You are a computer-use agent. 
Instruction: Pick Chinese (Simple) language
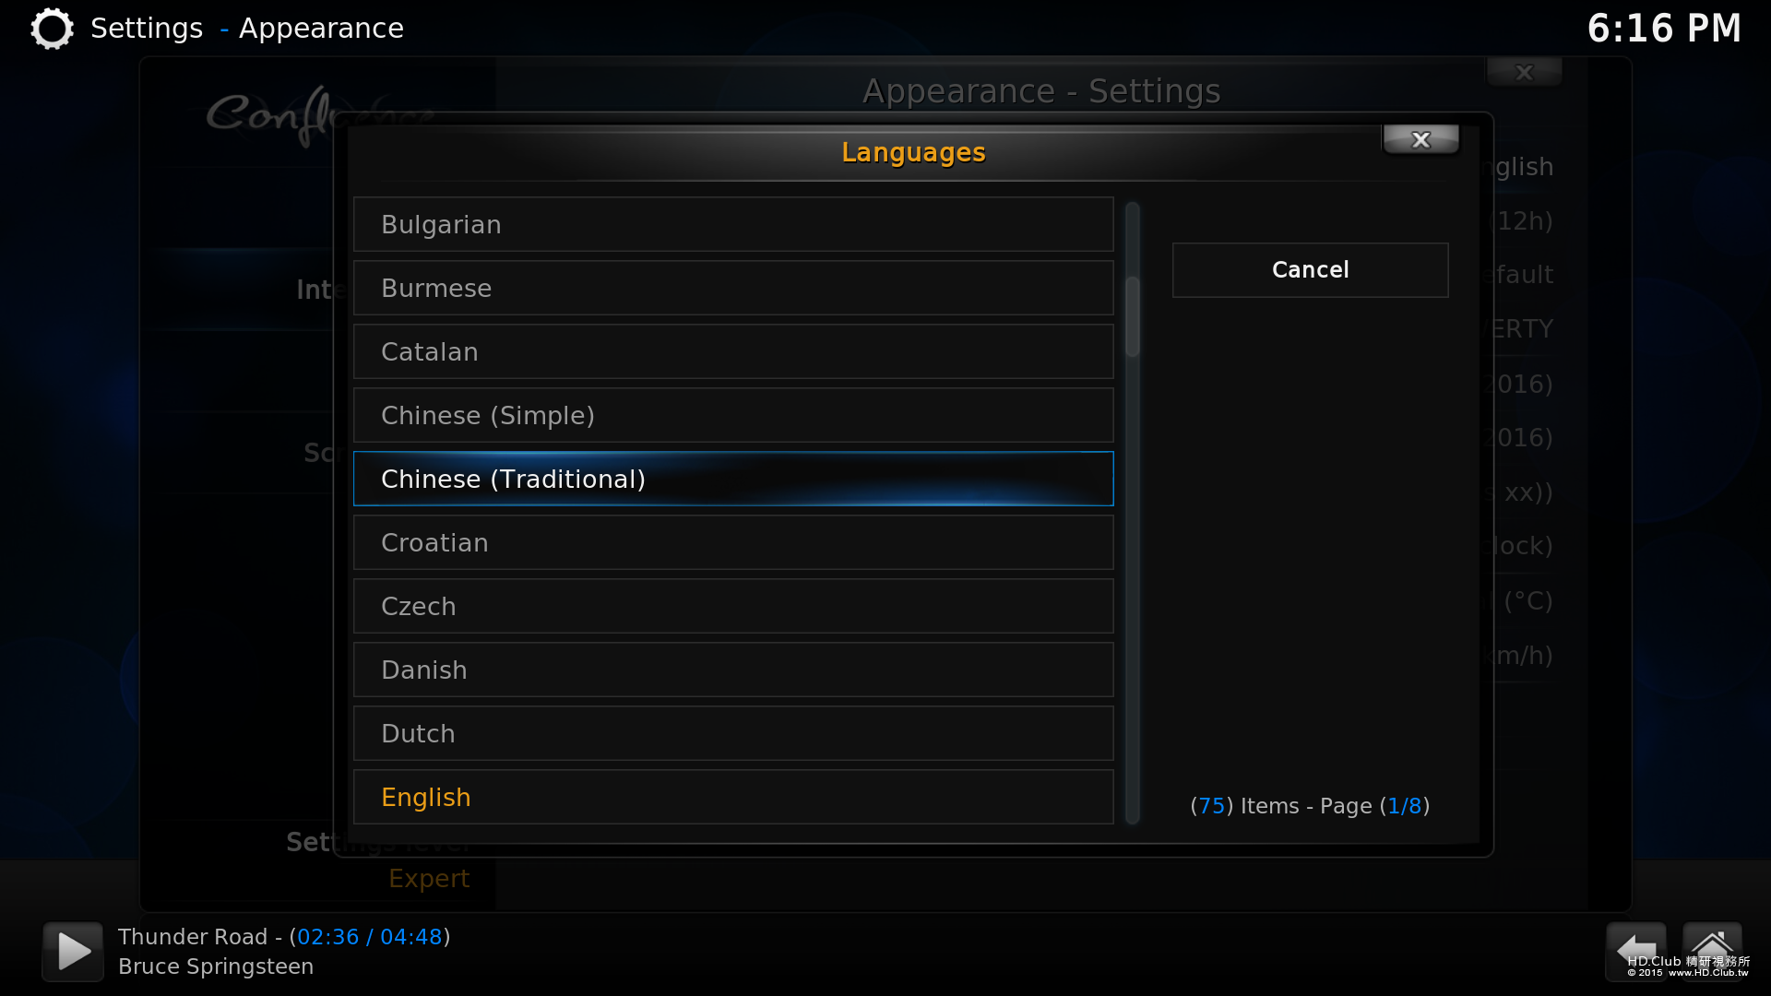pyautogui.click(x=733, y=415)
